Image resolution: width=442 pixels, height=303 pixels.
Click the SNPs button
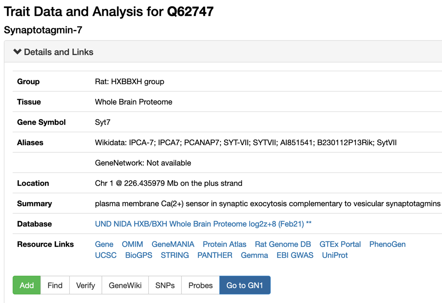click(165, 285)
